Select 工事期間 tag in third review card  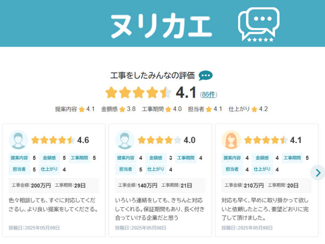[x=292, y=158]
